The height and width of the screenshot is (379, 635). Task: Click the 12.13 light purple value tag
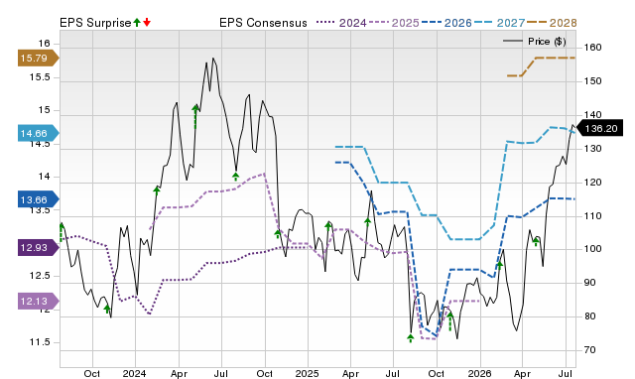tap(38, 302)
